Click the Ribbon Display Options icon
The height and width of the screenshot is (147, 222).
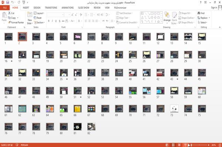205,3
